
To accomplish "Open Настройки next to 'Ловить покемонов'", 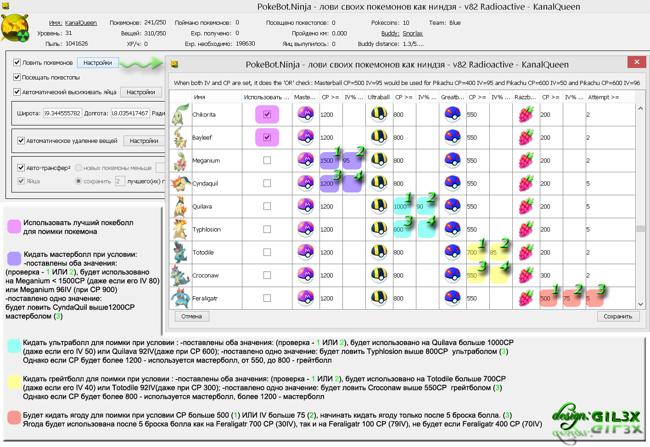I will (x=98, y=62).
